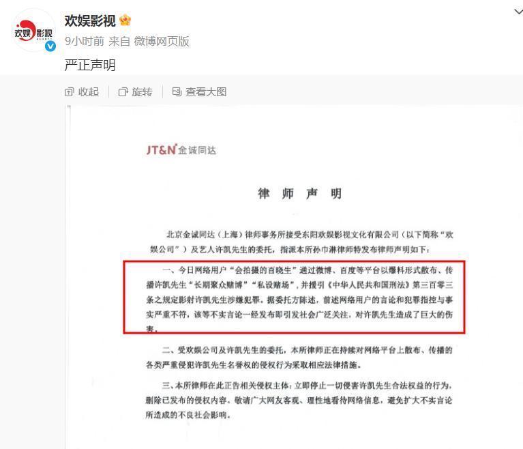Viewport: 523px width, 449px height.
Task: Click the crown membership icon beside the username
Action: (x=125, y=20)
